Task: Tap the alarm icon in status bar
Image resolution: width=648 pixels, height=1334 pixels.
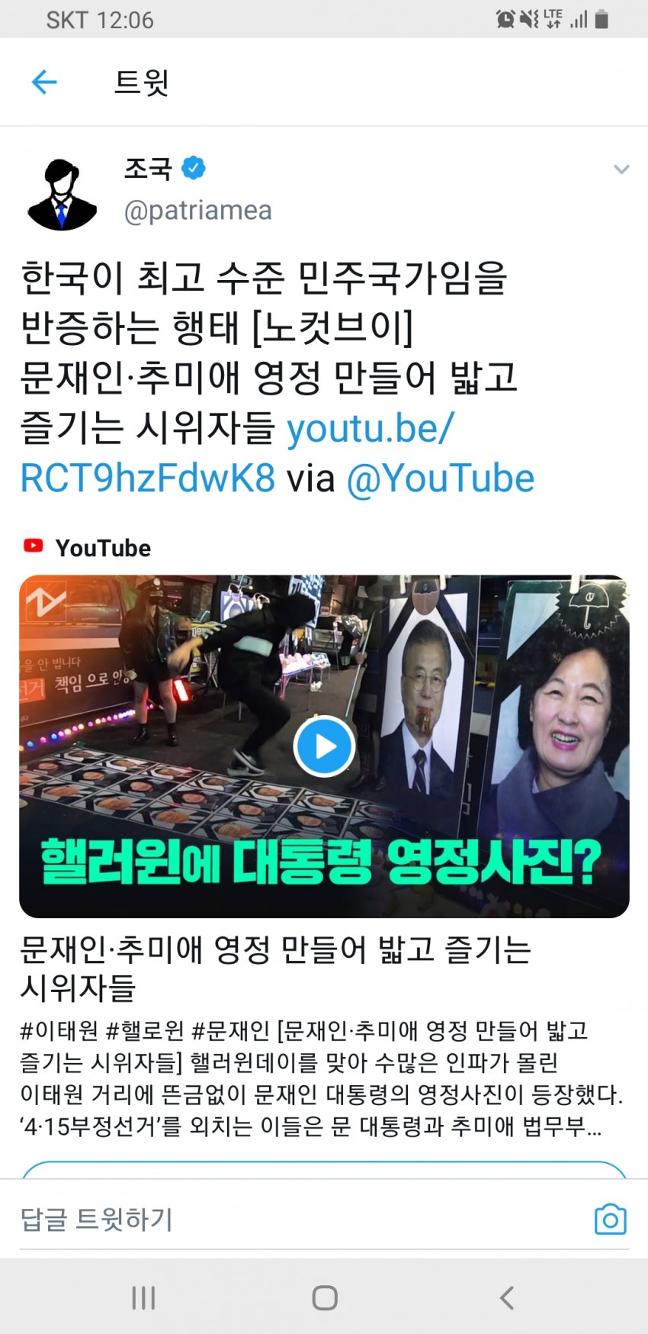Action: (x=505, y=19)
